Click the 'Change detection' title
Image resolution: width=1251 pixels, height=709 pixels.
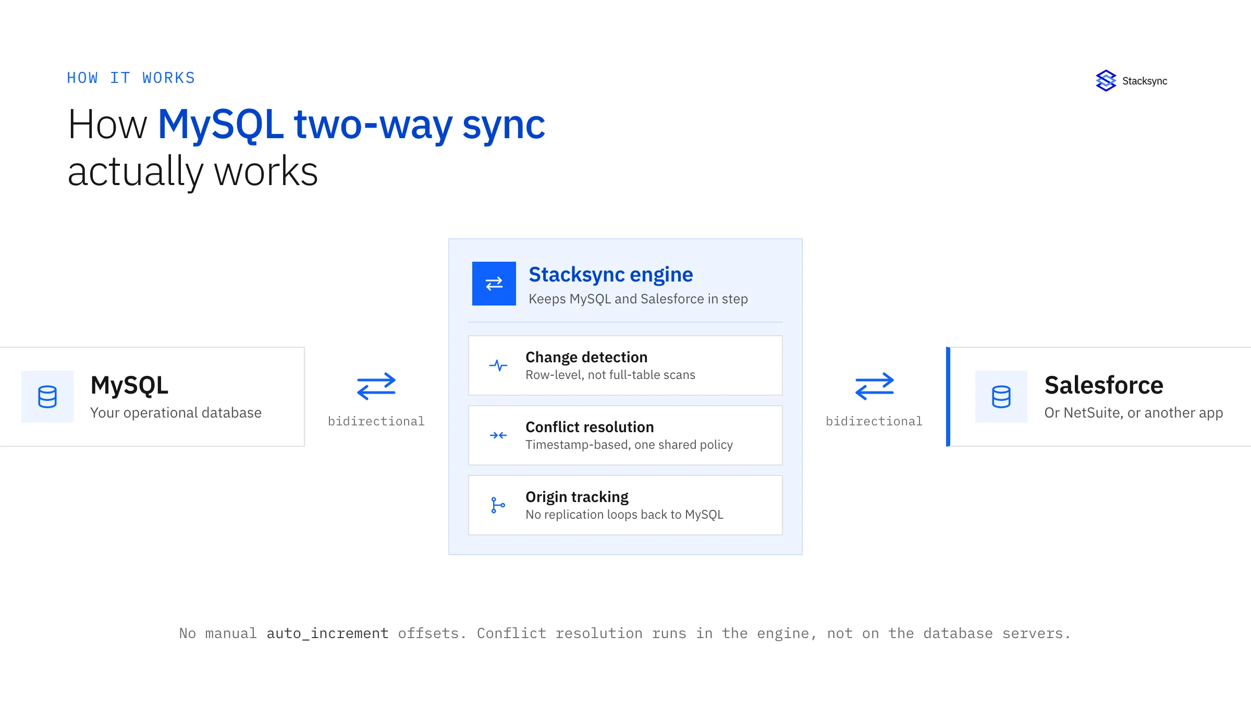pyautogui.click(x=586, y=357)
